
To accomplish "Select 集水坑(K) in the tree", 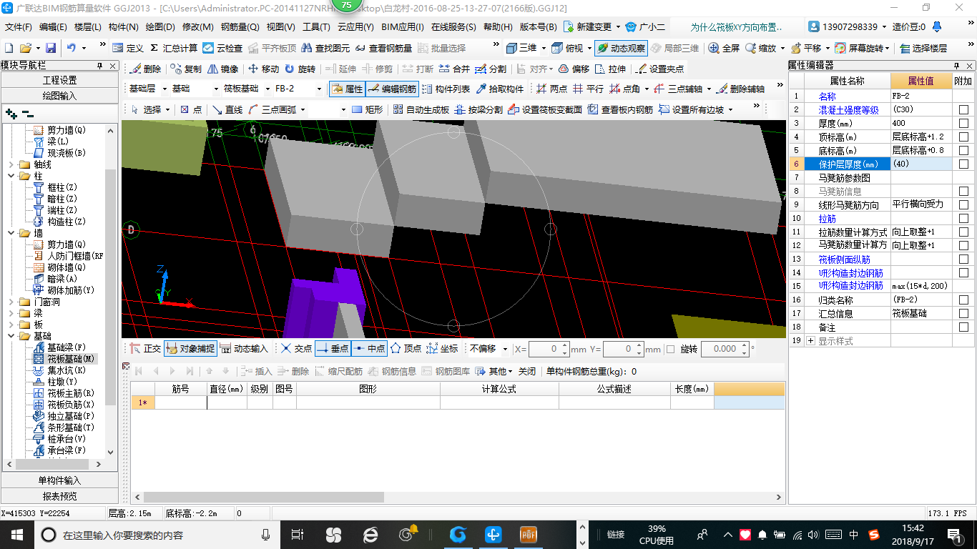I will pos(66,370).
